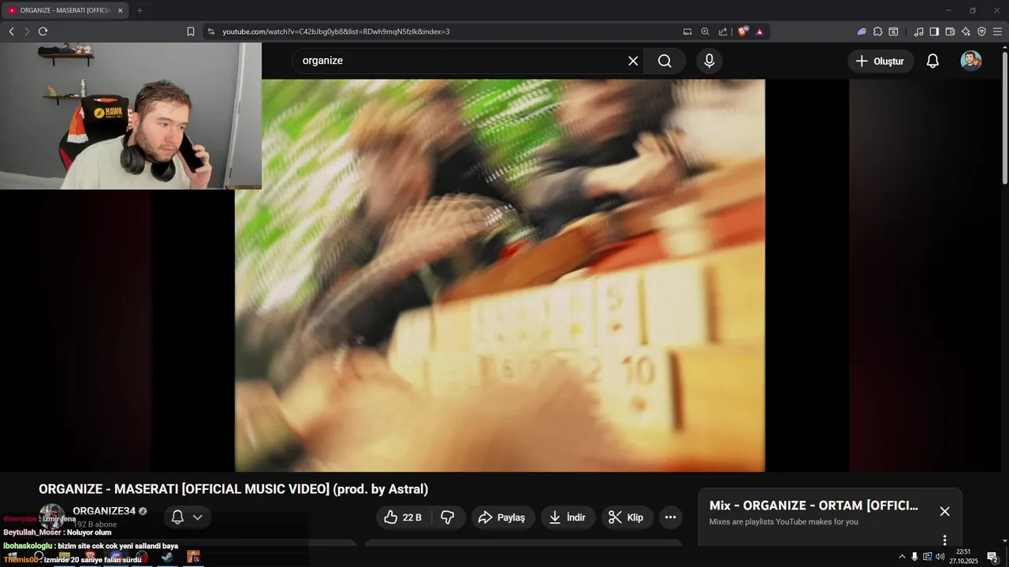This screenshot has height=567, width=1009.
Task: Click the Mix - ORGANIZE - ORTAM playlist title
Action: click(814, 506)
